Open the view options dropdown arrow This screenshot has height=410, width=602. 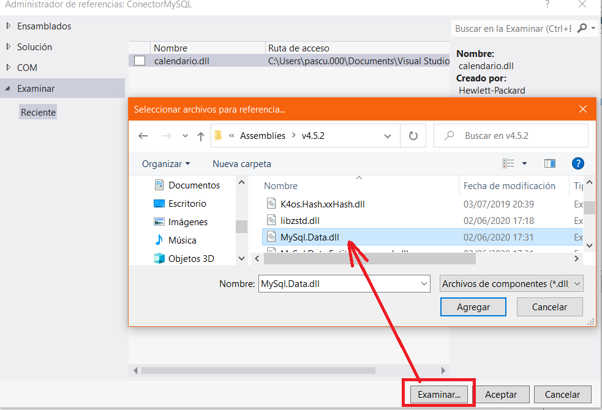[x=524, y=164]
